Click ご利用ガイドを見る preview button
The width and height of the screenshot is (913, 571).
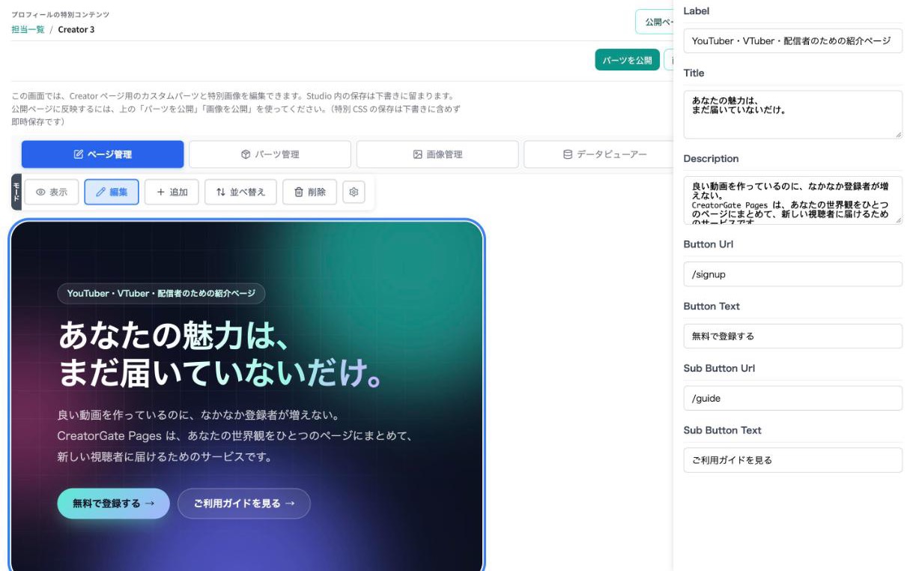click(x=244, y=504)
